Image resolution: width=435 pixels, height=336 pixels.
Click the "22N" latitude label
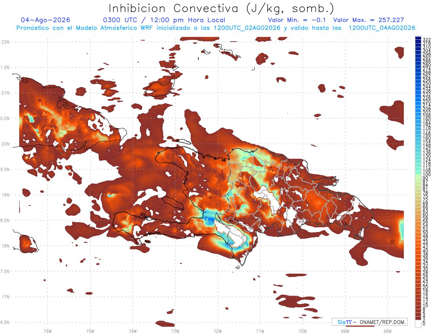(5, 42)
